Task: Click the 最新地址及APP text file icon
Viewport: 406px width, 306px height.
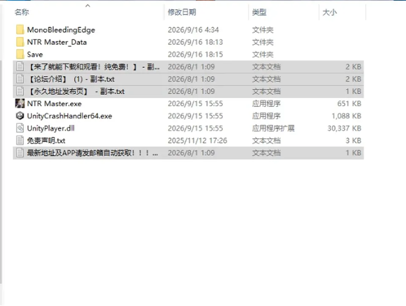Action: coord(20,153)
